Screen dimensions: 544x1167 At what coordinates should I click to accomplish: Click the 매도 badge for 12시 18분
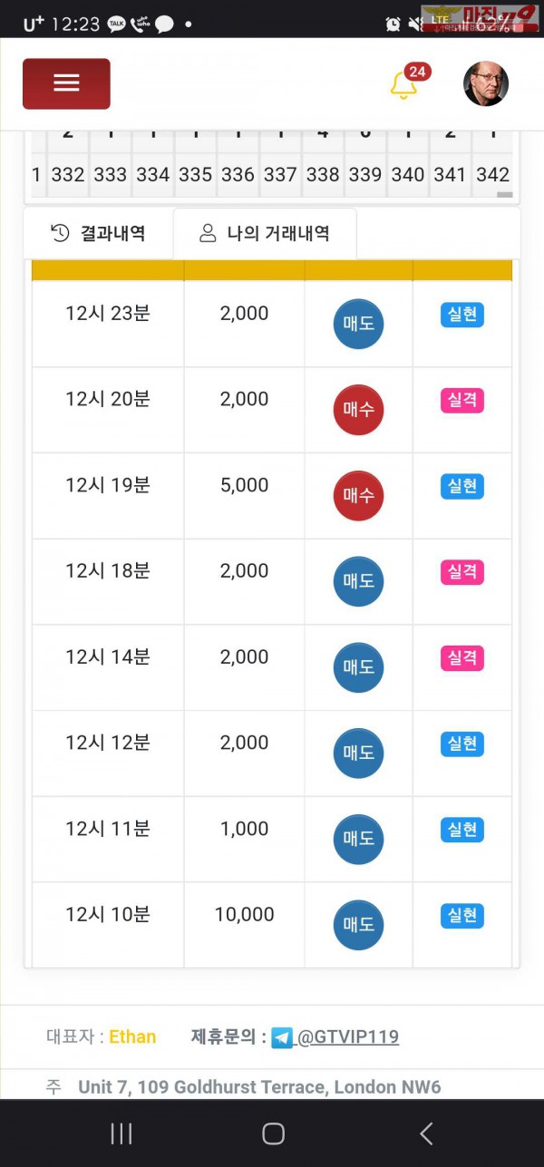coord(358,581)
